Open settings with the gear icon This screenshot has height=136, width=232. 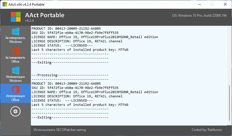(x=15, y=111)
